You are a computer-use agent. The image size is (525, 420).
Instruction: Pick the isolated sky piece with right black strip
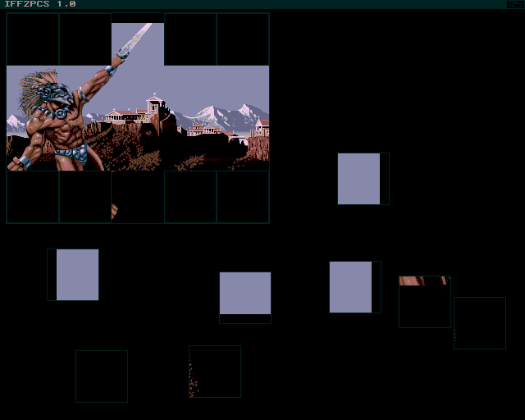click(363, 179)
